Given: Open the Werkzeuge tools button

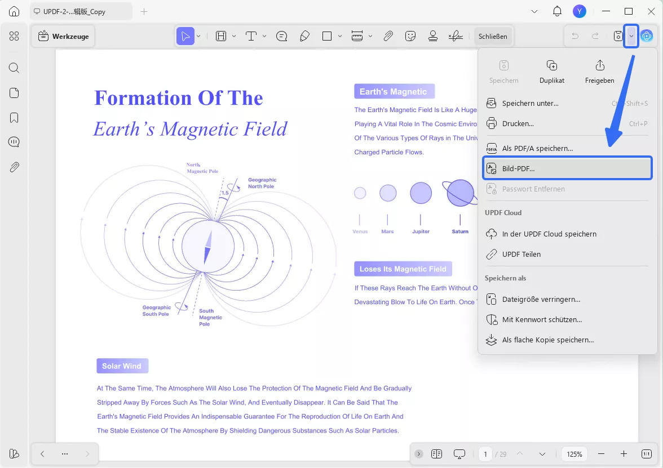Looking at the screenshot, I should pyautogui.click(x=63, y=36).
